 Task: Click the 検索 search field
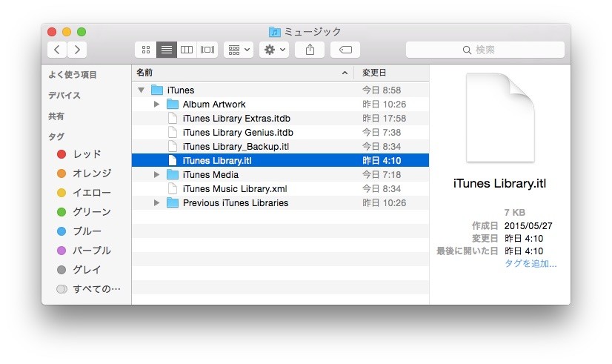pyautogui.click(x=485, y=50)
